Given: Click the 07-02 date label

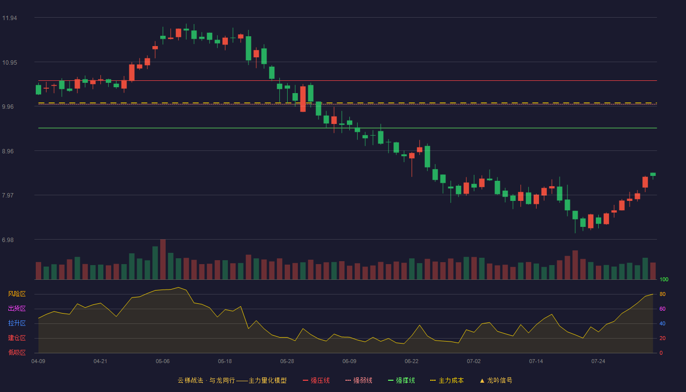Looking at the screenshot, I should point(474,361).
